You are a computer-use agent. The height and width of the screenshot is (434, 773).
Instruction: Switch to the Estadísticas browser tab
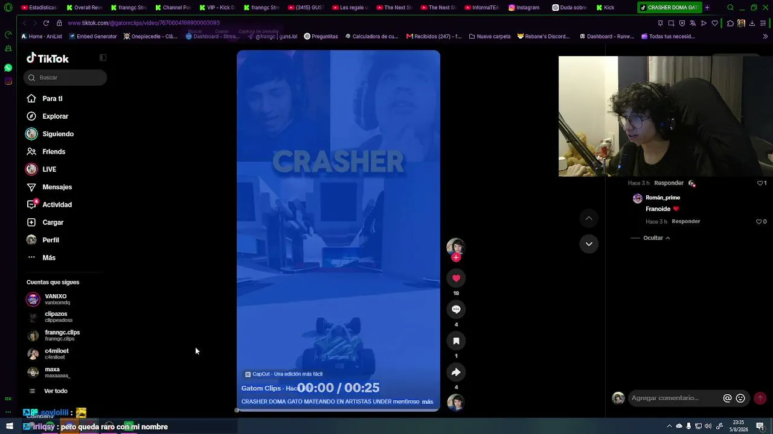(x=39, y=8)
